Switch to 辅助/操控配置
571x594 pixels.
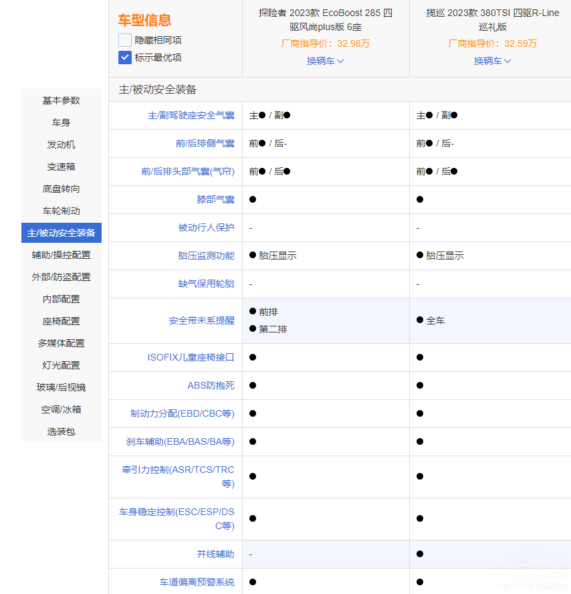tap(61, 255)
